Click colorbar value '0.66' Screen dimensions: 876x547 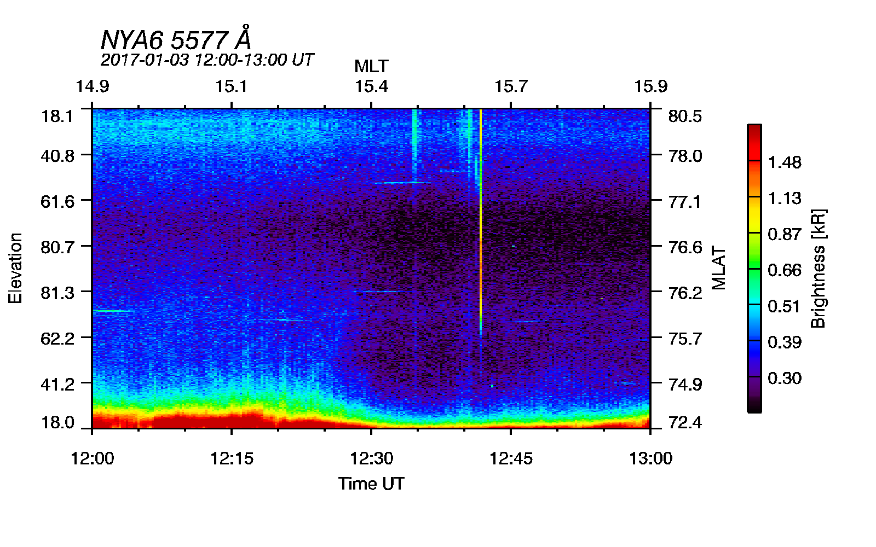point(785,270)
